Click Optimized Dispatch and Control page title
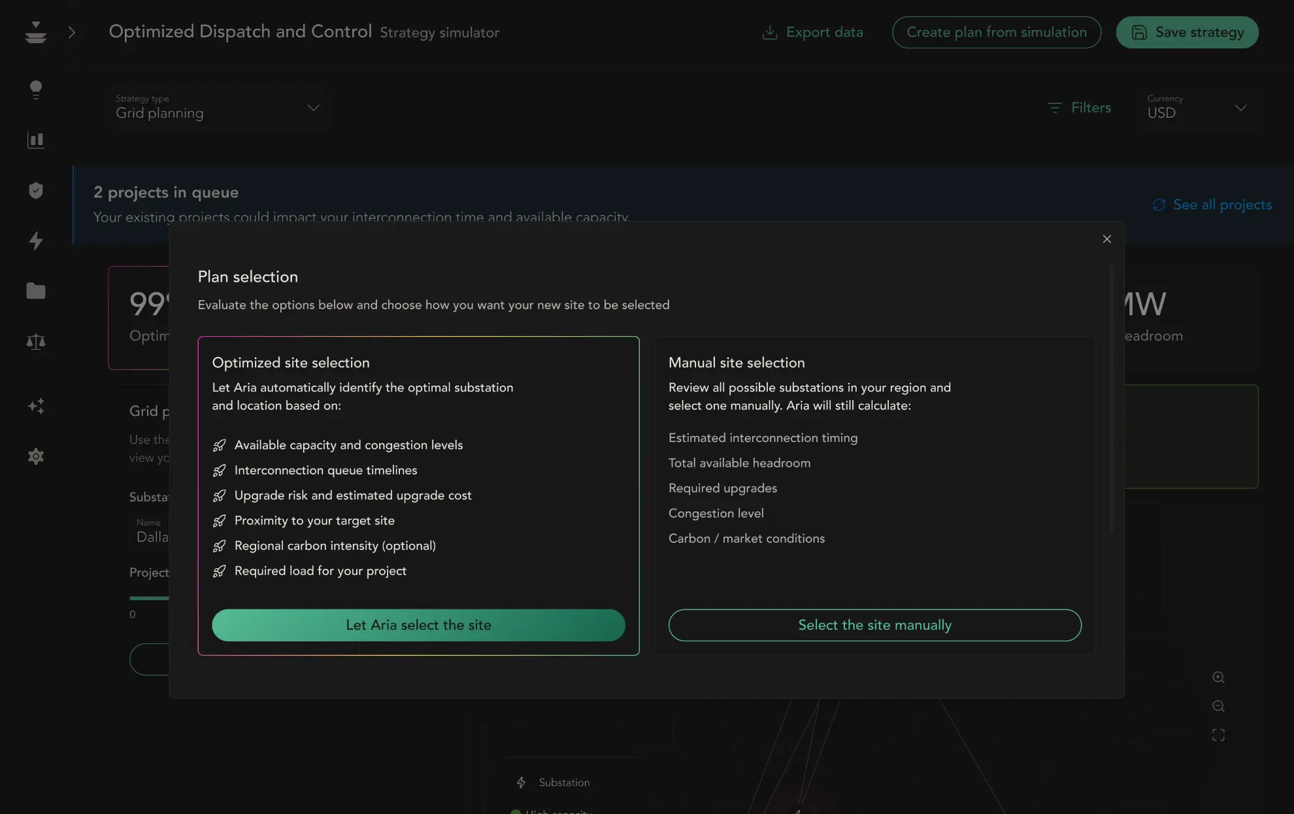 pos(240,31)
